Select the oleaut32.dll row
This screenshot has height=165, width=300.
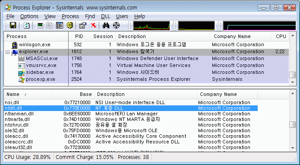(x=131, y=148)
